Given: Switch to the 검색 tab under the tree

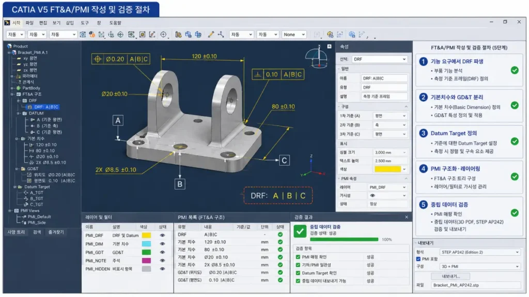Looking at the screenshot, I should click(37, 232).
